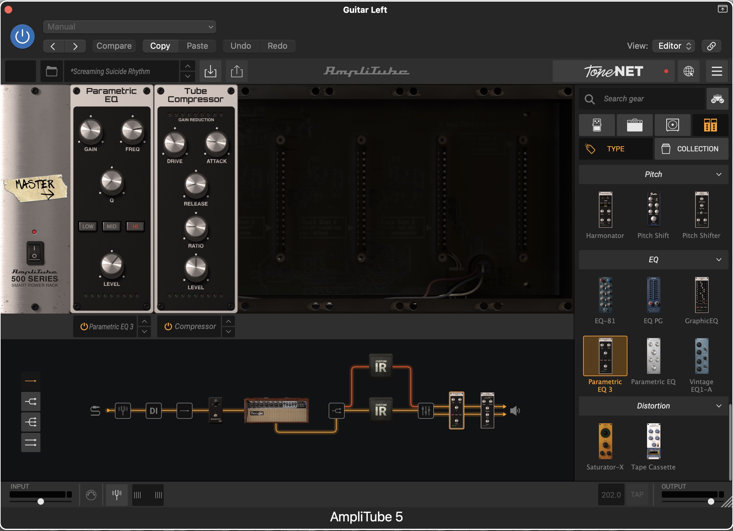The height and width of the screenshot is (531, 733).
Task: Open the hamburger main menu
Action: pyautogui.click(x=717, y=72)
